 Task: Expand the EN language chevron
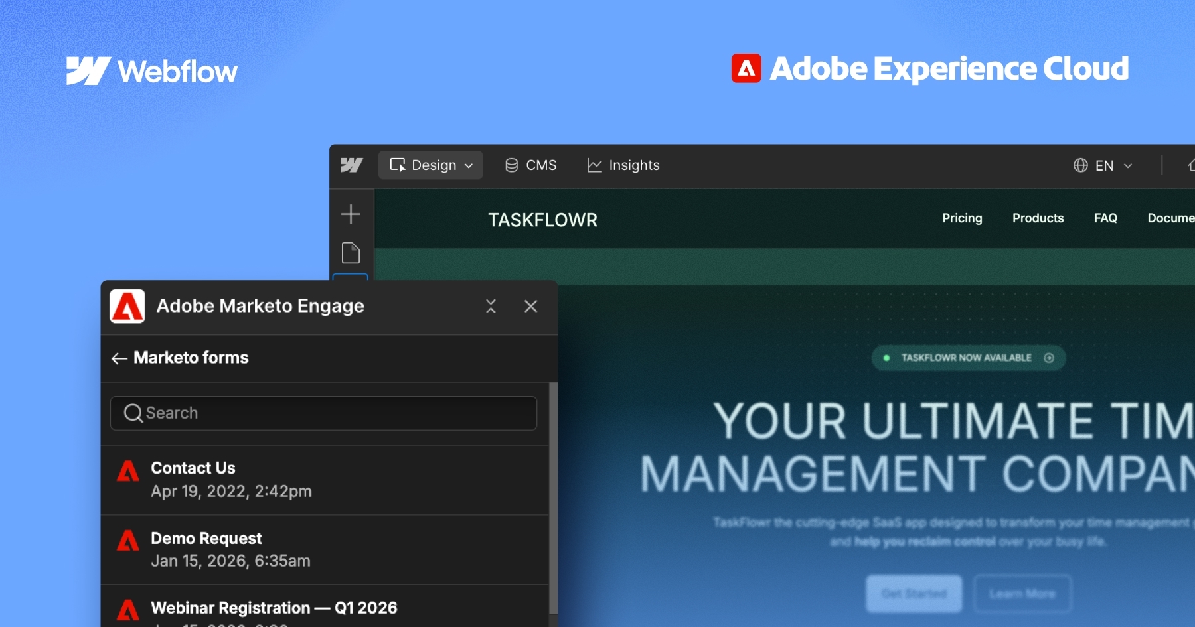point(1128,165)
